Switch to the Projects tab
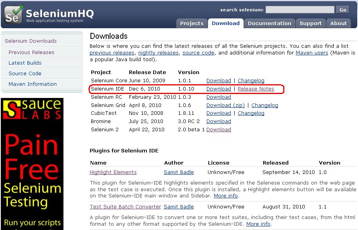358x230 pixels. pos(192,23)
